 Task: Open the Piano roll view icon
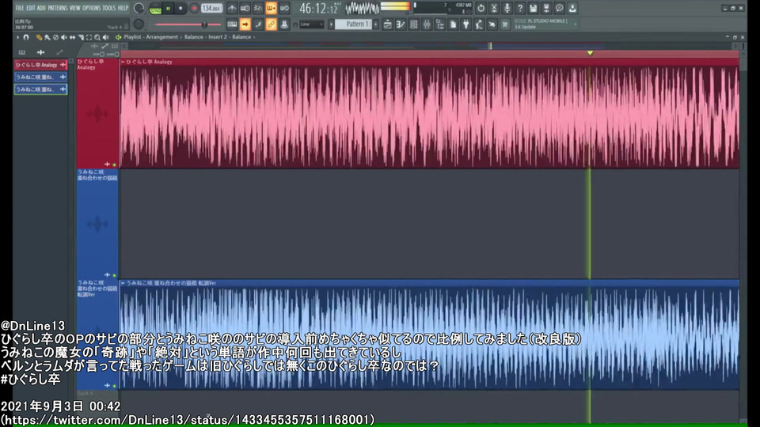[x=401, y=25]
